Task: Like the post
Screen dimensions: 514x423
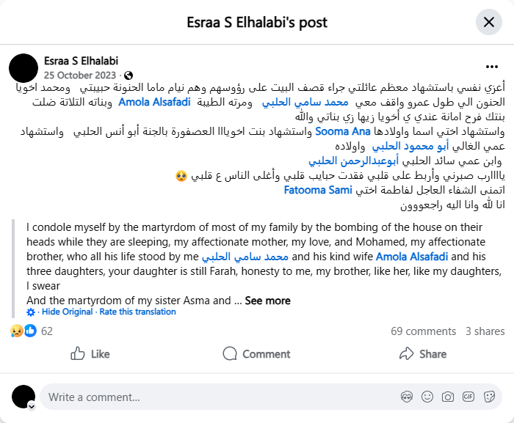Action: (x=90, y=354)
